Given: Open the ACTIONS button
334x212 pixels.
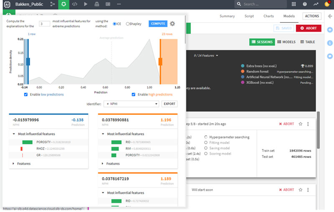Looking at the screenshot, I should (x=312, y=16).
